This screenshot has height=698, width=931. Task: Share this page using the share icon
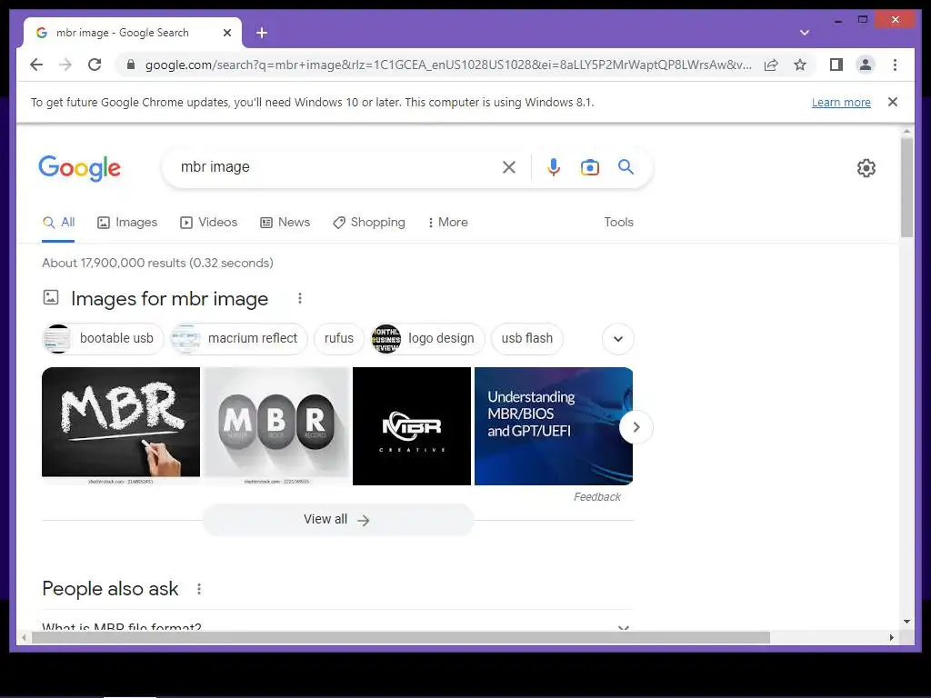click(771, 65)
